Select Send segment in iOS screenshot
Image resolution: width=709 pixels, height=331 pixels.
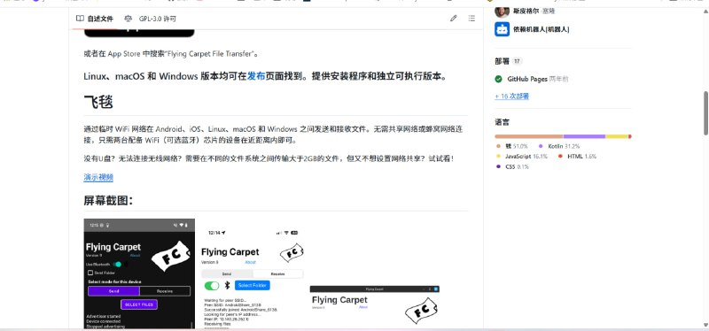(x=227, y=274)
